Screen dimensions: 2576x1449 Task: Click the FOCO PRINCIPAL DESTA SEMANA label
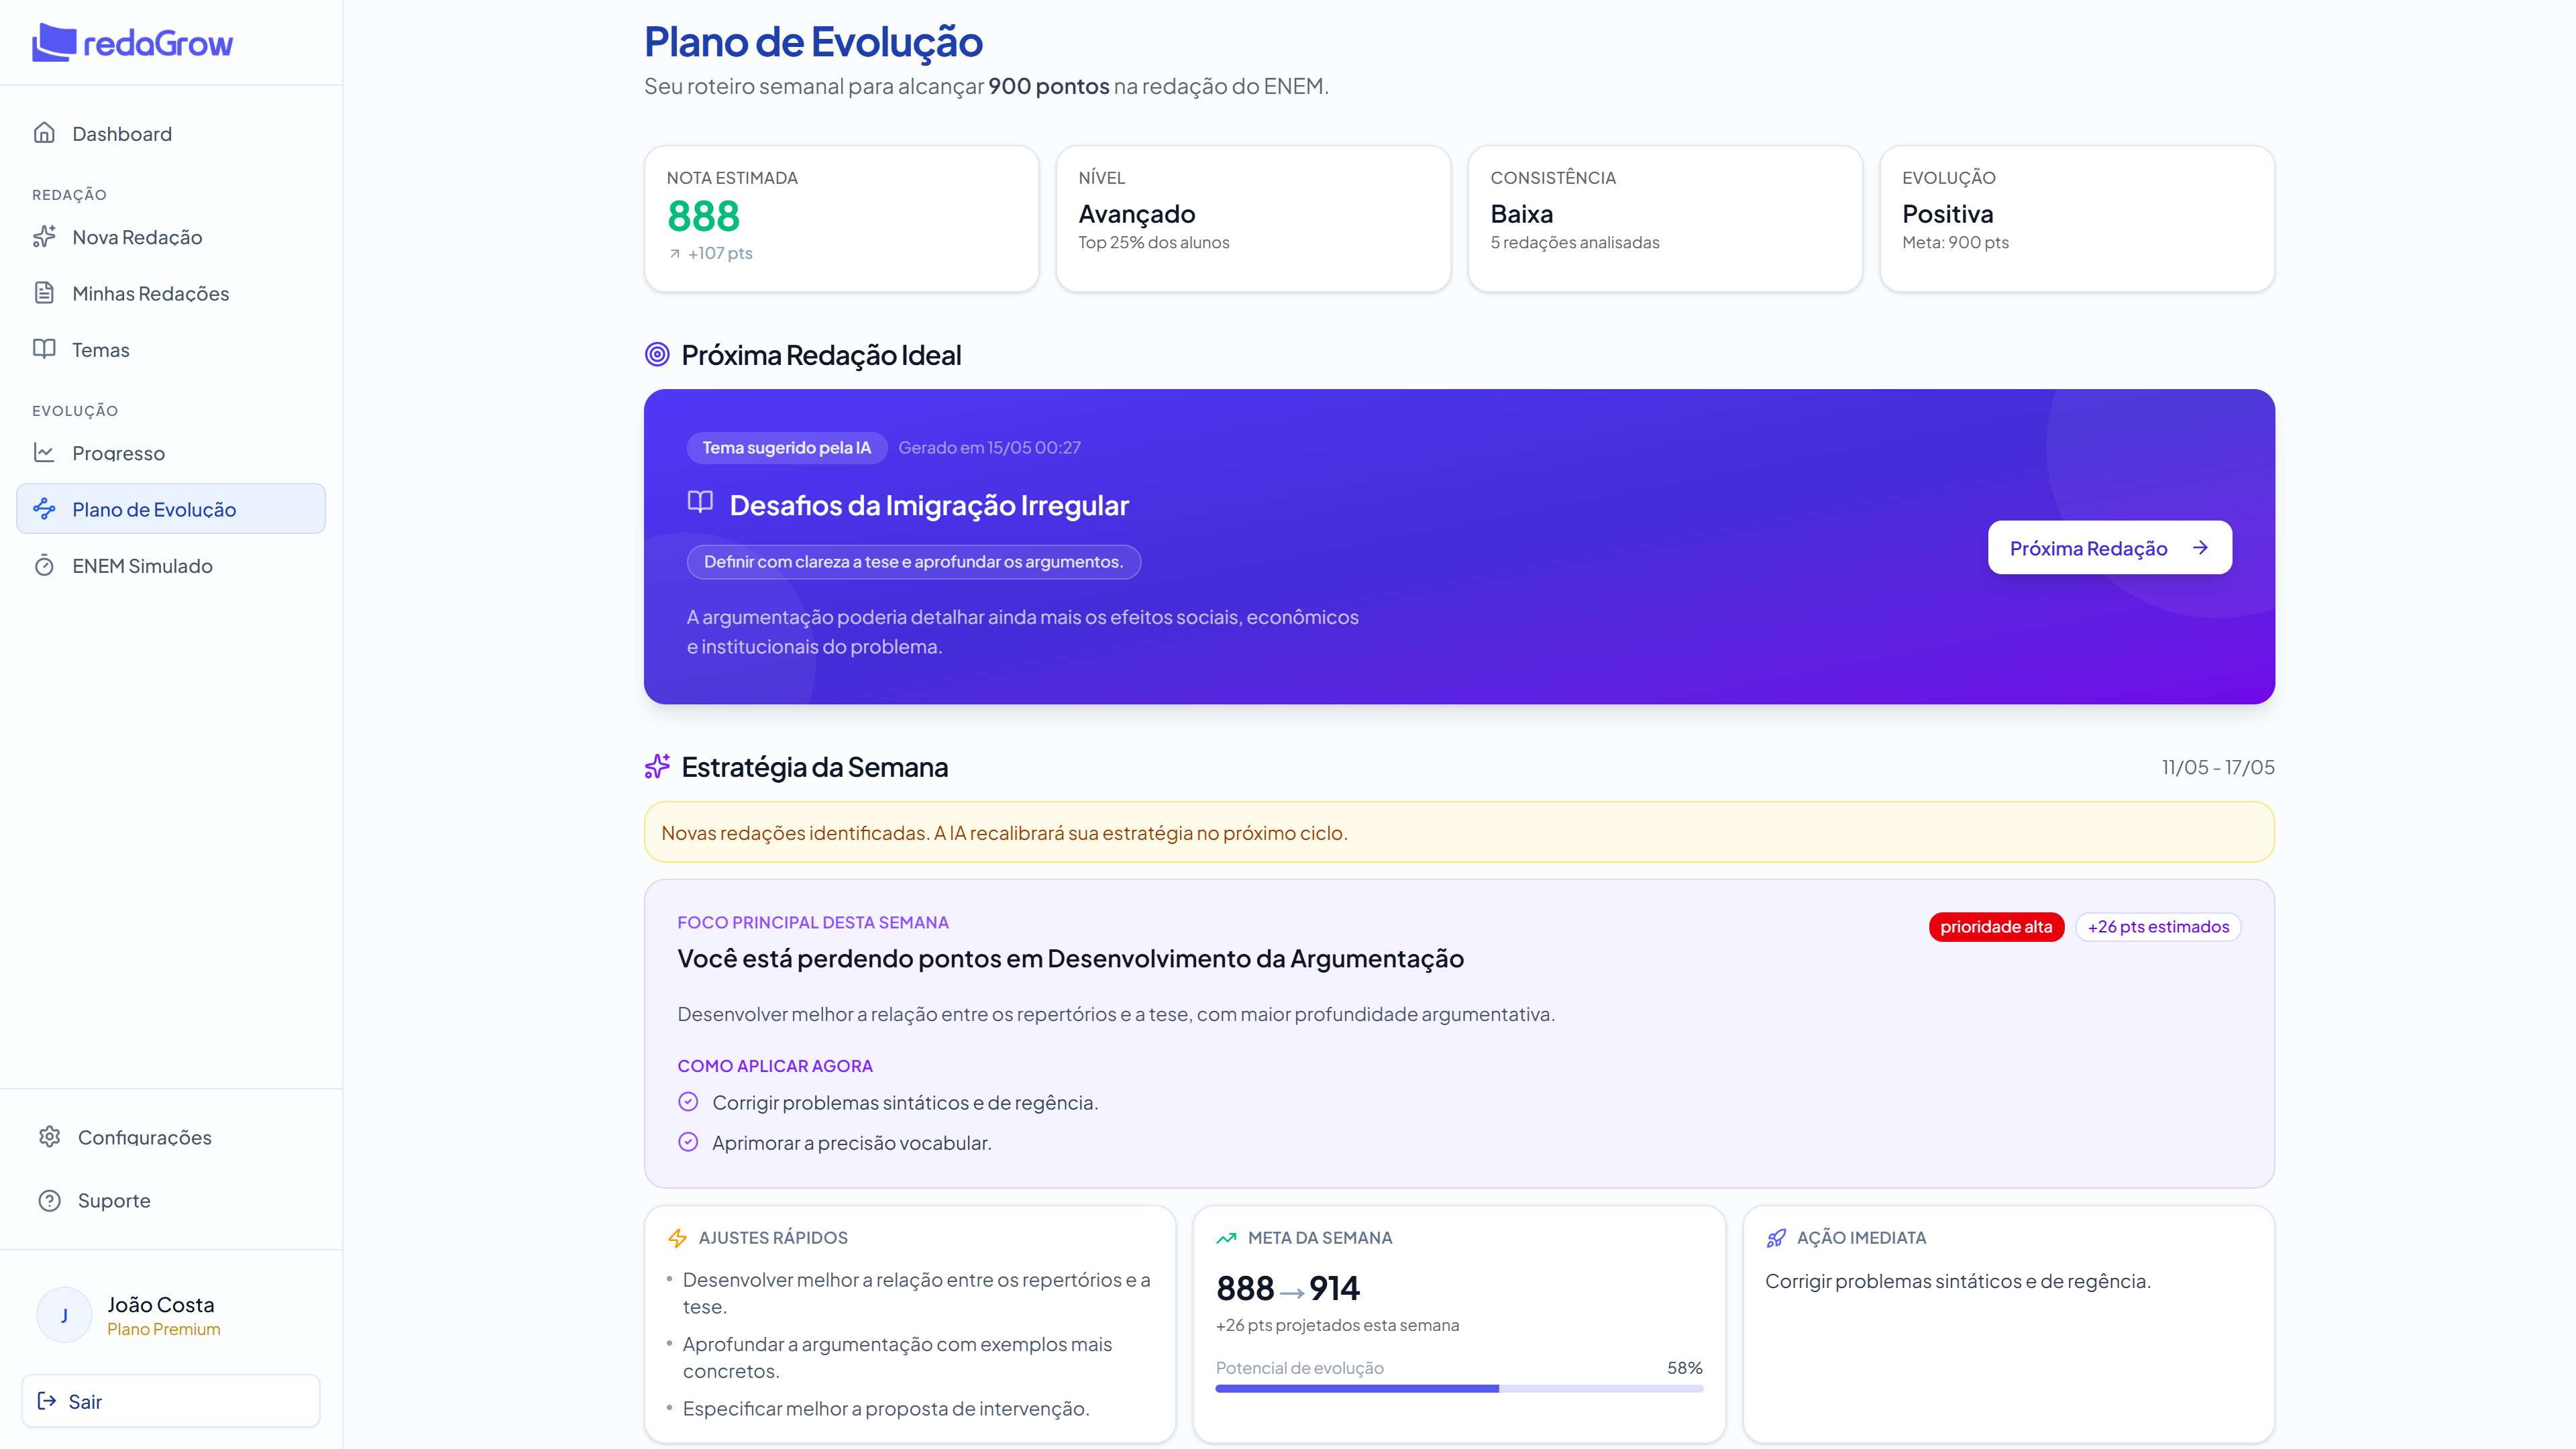(813, 922)
